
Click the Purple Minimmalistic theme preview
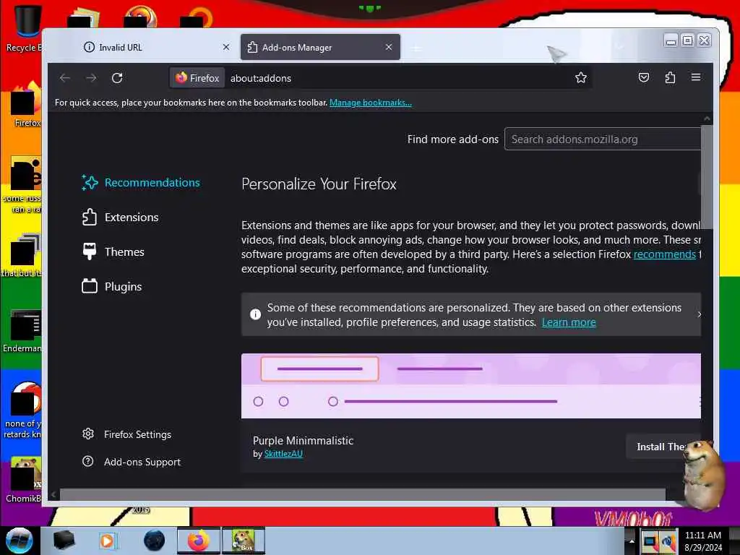coord(470,386)
